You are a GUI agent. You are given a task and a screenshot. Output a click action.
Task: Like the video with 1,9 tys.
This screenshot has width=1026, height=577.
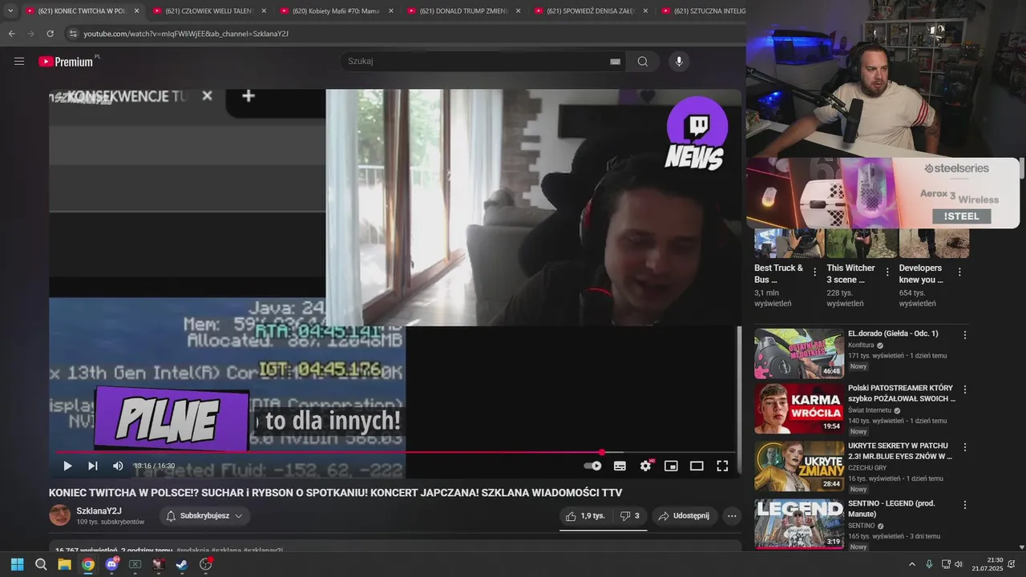[x=585, y=516]
